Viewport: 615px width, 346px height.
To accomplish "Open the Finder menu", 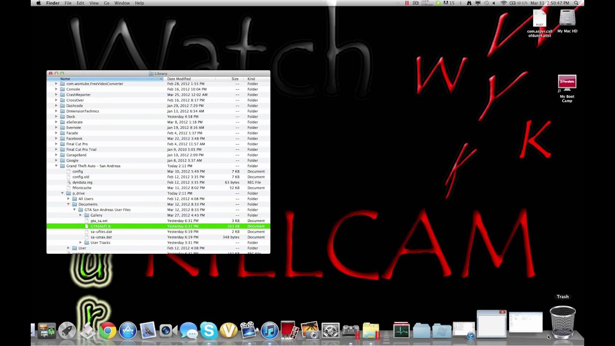I will tap(53, 3).
